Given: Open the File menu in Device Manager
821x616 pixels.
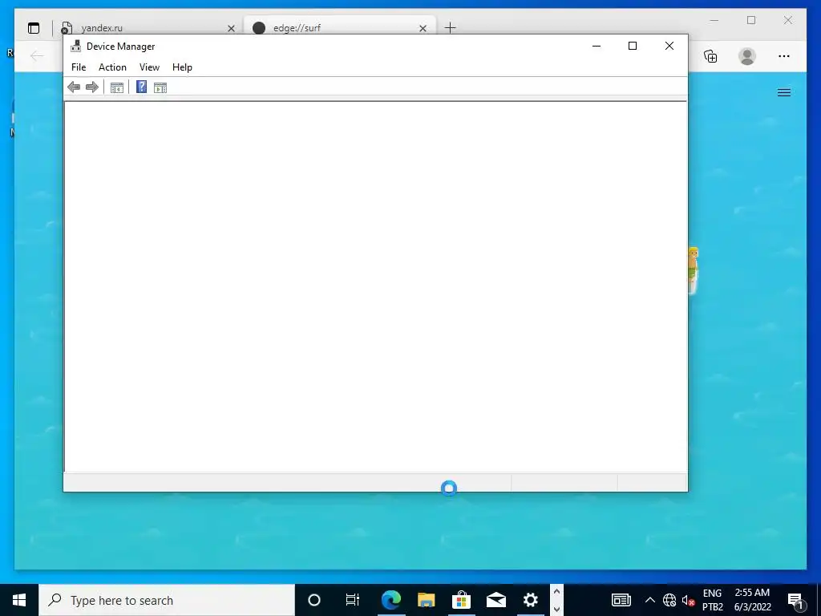Looking at the screenshot, I should point(79,67).
